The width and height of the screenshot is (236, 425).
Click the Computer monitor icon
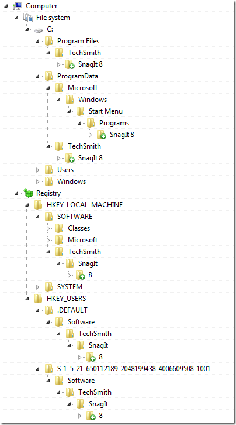click(18, 6)
